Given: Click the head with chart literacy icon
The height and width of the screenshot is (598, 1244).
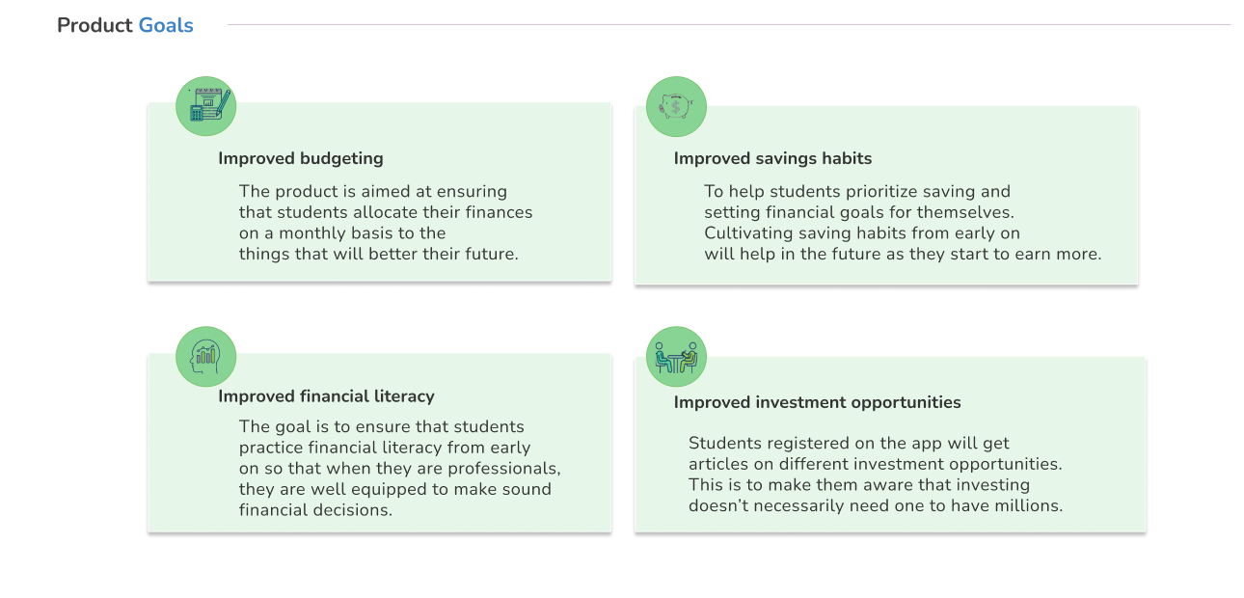Looking at the screenshot, I should [205, 356].
